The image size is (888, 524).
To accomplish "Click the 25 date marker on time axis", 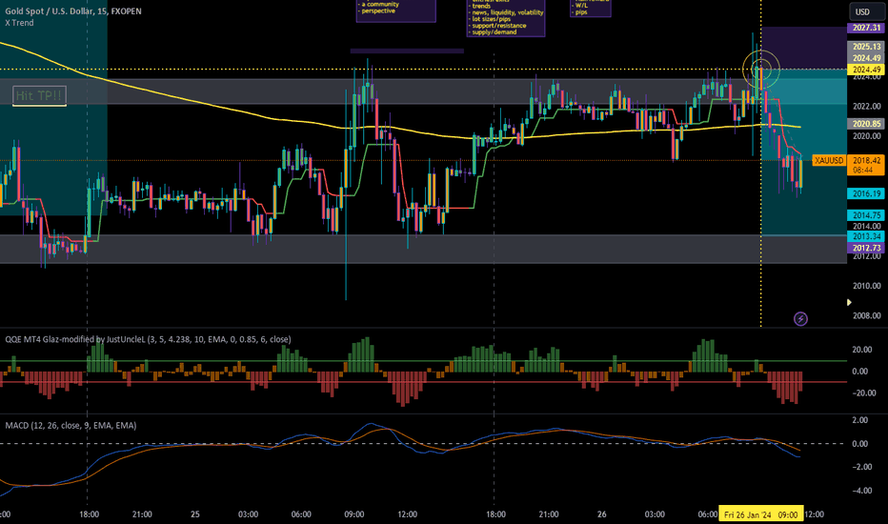I will tap(194, 514).
